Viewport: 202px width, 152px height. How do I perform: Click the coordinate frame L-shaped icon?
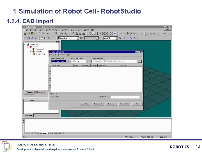click(x=138, y=33)
